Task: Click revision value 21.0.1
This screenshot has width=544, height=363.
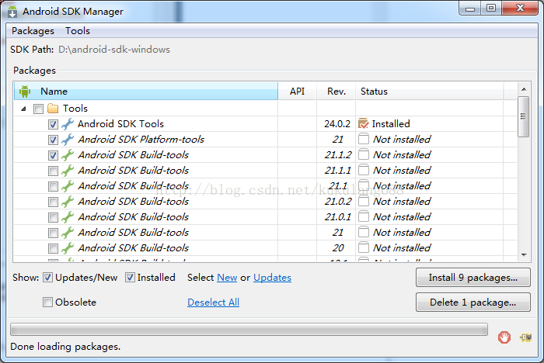Action: click(x=337, y=217)
